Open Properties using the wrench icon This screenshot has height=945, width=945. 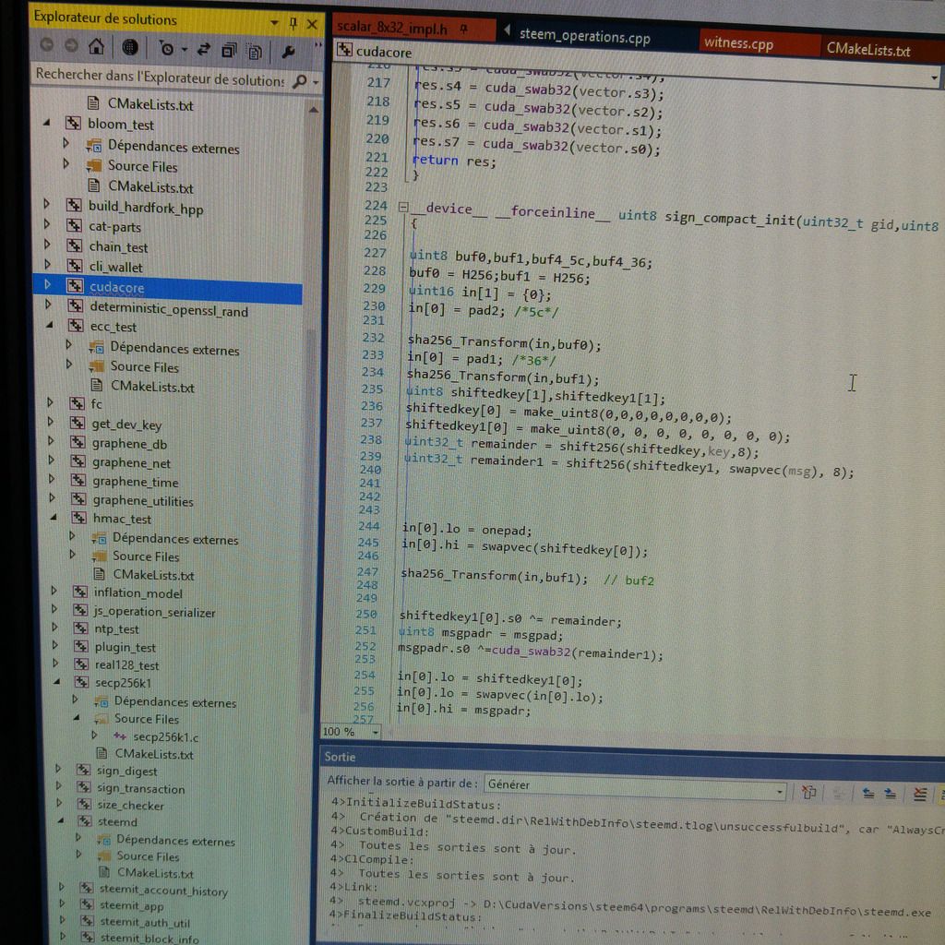tap(288, 51)
